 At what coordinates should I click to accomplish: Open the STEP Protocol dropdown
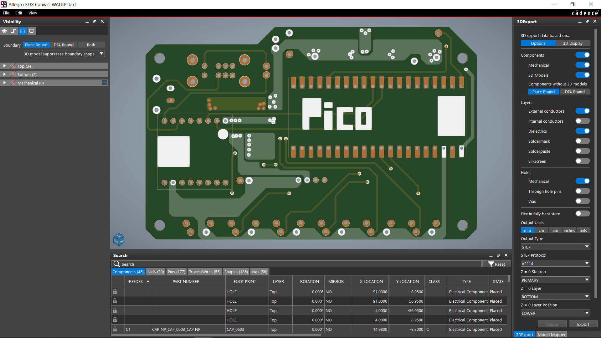555,263
